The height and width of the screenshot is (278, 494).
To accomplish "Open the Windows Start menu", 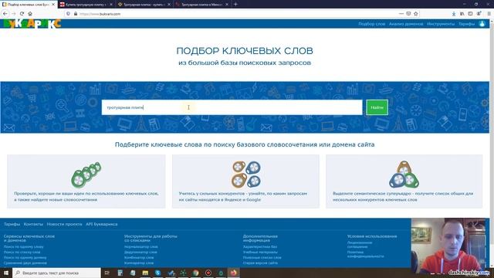I will click(6, 273).
